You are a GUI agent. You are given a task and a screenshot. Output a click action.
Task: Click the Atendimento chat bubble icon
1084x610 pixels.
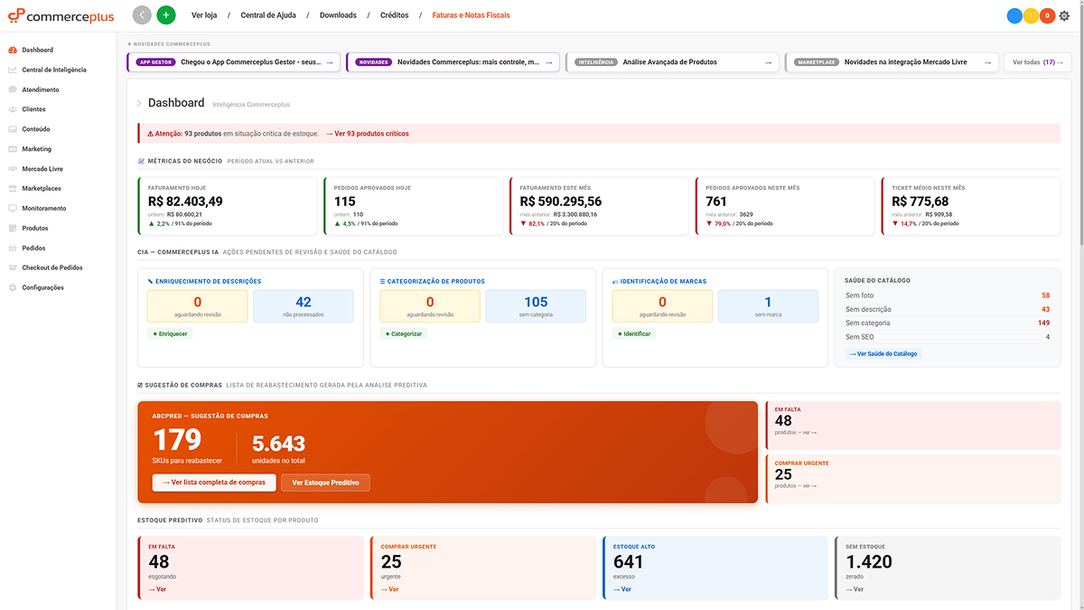point(13,89)
